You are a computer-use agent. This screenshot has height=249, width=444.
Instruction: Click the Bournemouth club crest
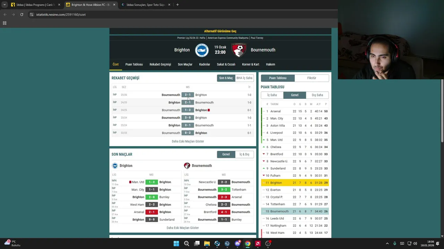pos(239,50)
